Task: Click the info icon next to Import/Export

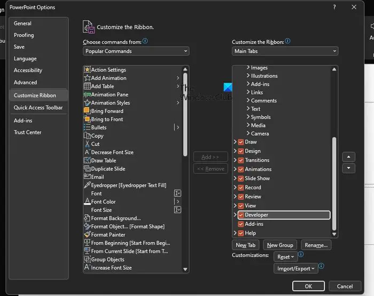Action: pos(321,266)
